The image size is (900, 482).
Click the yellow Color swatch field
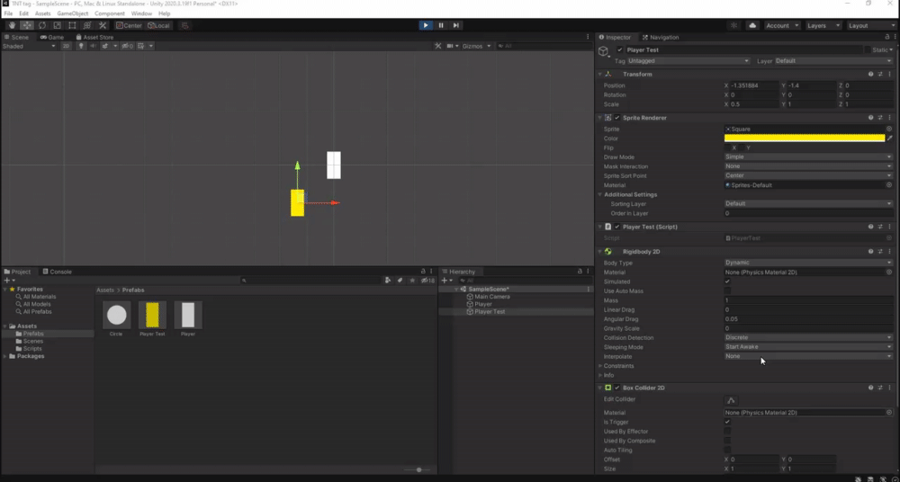[x=805, y=138]
